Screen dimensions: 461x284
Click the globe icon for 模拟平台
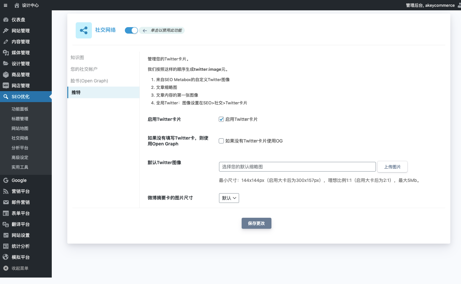(x=6, y=257)
